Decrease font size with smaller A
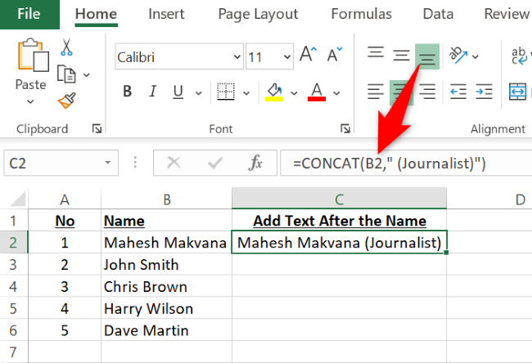 pos(335,55)
